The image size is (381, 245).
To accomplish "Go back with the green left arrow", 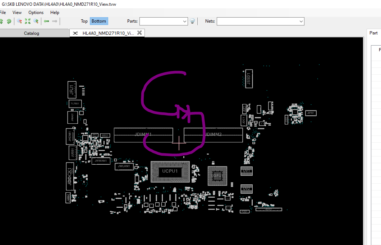I will click(x=46, y=22).
